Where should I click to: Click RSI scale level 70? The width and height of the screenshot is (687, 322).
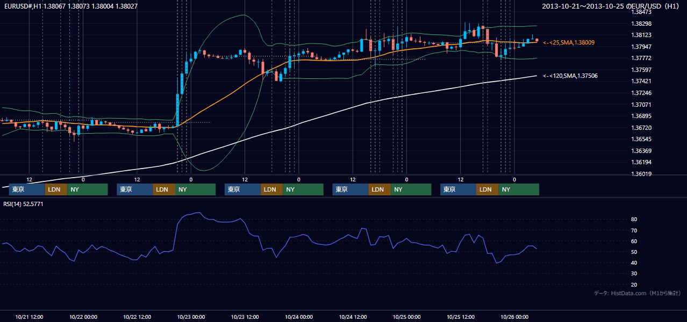click(634, 230)
